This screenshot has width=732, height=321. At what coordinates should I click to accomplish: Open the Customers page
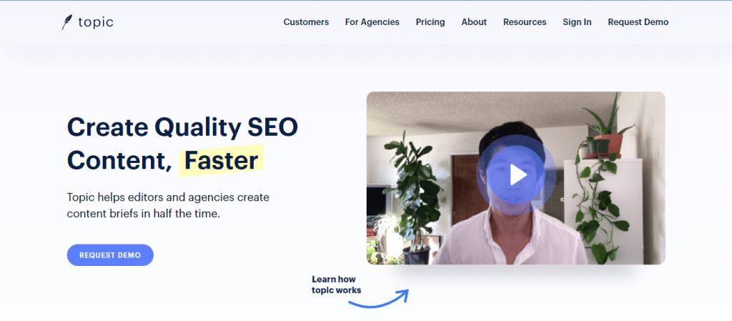click(306, 22)
